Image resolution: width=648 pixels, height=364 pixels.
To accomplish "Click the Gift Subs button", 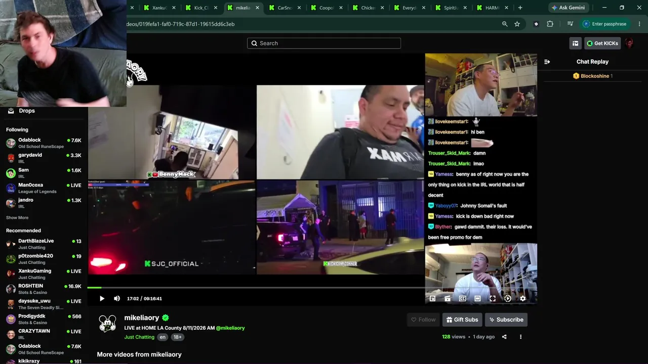I will pyautogui.click(x=461, y=320).
